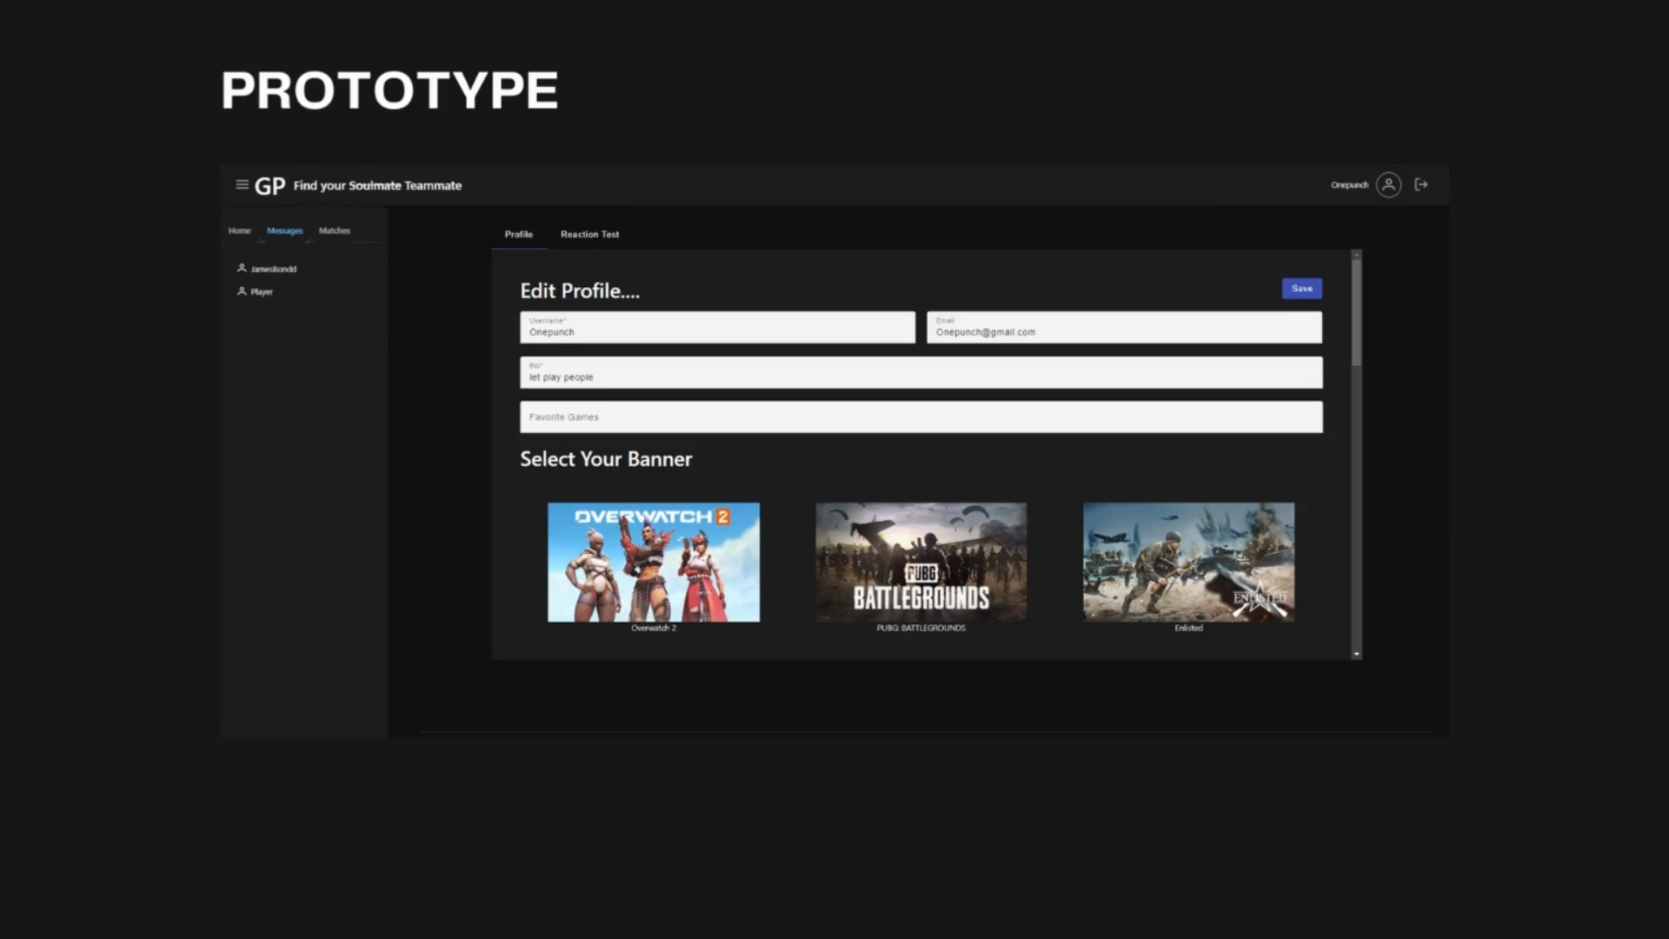Open the hamburger menu icon
The height and width of the screenshot is (939, 1669).
pos(243,184)
